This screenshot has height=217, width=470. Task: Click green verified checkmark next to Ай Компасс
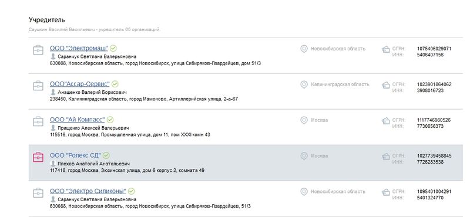pos(110,120)
